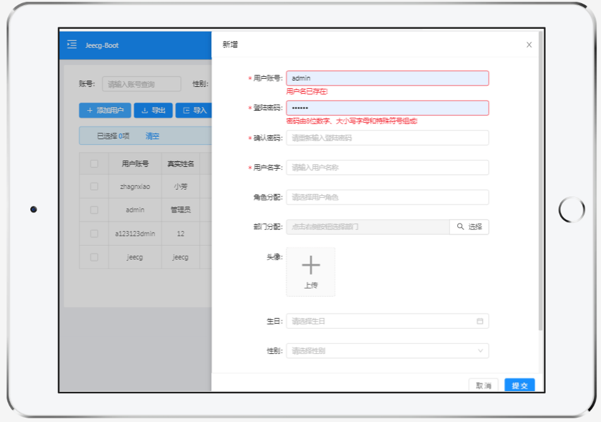Collapse the sidebar using the hamburger icon
601x422 pixels.
71,45
